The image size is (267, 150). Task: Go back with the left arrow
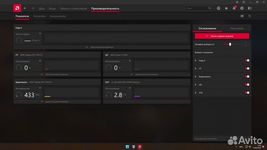coord(25,8)
